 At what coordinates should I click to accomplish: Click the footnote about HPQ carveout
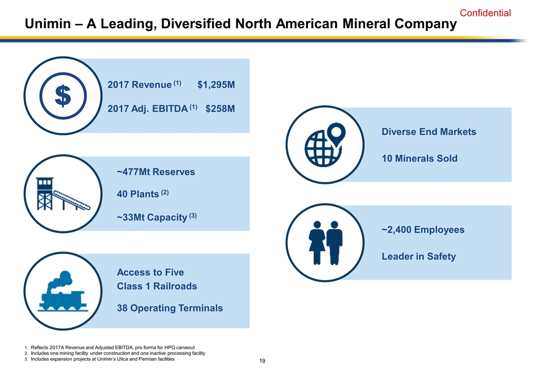pos(113,347)
